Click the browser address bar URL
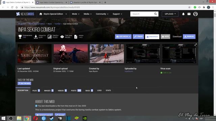Image resolution: width=216 pixels, height=121 pixels. tap(52, 7)
